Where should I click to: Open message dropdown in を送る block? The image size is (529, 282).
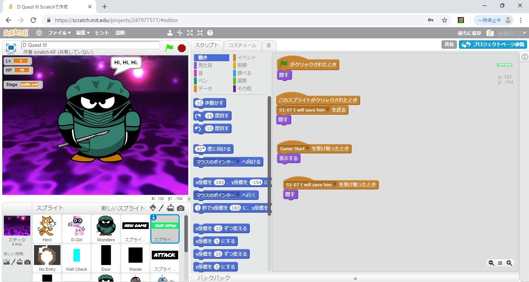328,110
